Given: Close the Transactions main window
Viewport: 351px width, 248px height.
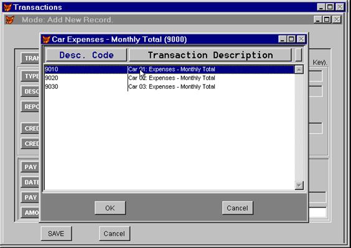Looking at the screenshot, I should (x=340, y=7).
